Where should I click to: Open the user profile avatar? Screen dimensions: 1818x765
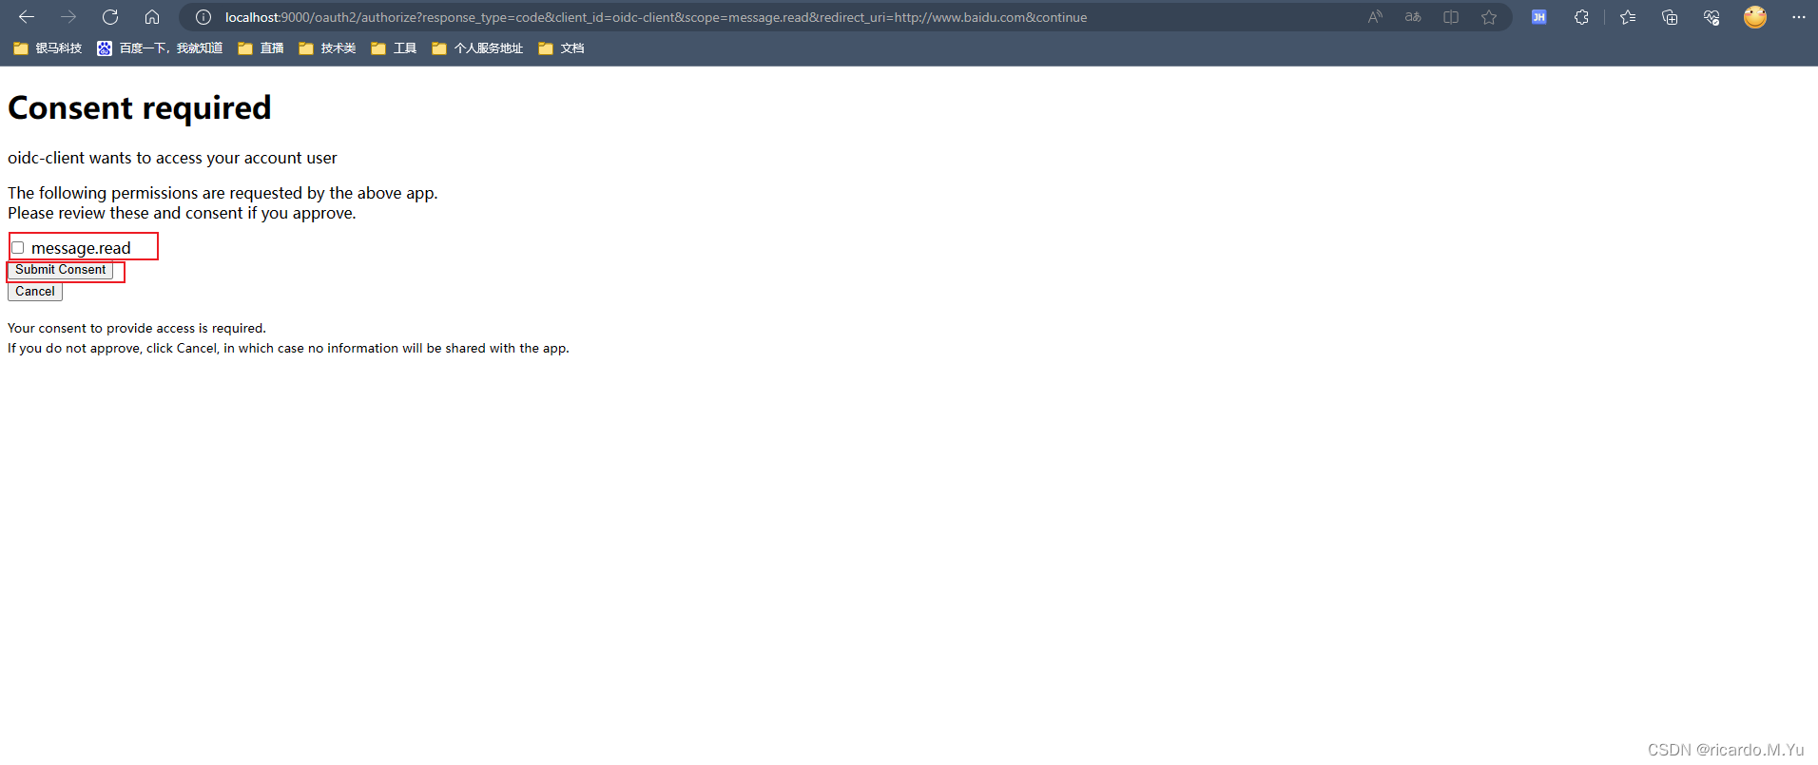[1755, 17]
